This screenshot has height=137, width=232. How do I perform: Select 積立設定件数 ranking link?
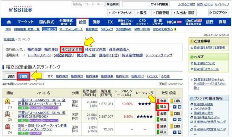(96, 49)
